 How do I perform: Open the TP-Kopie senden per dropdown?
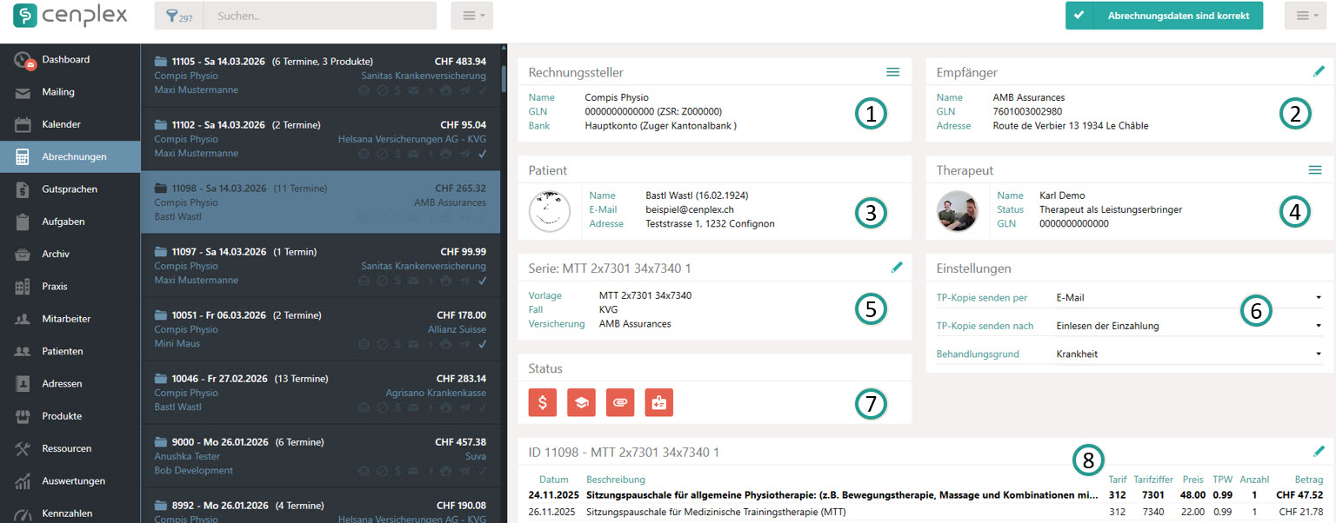(x=1188, y=298)
